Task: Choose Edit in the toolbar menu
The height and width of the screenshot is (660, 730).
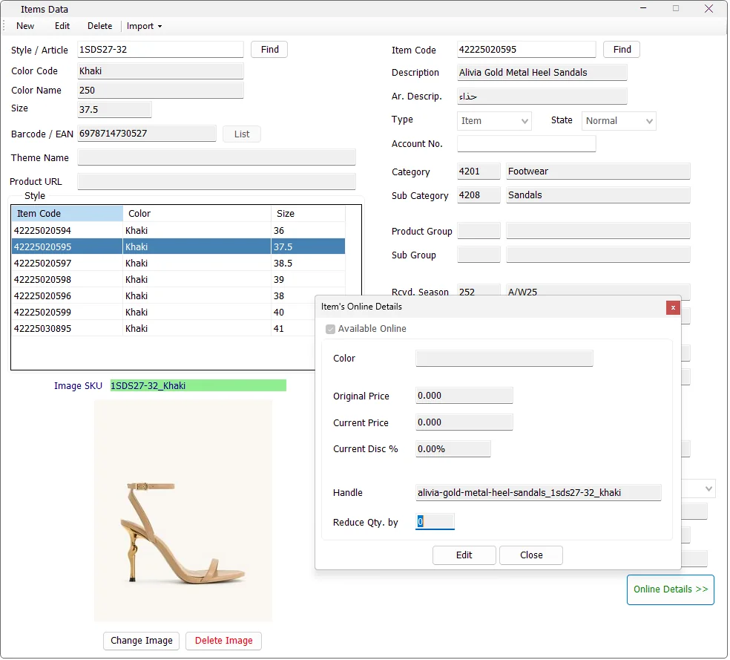Action: pyautogui.click(x=62, y=26)
